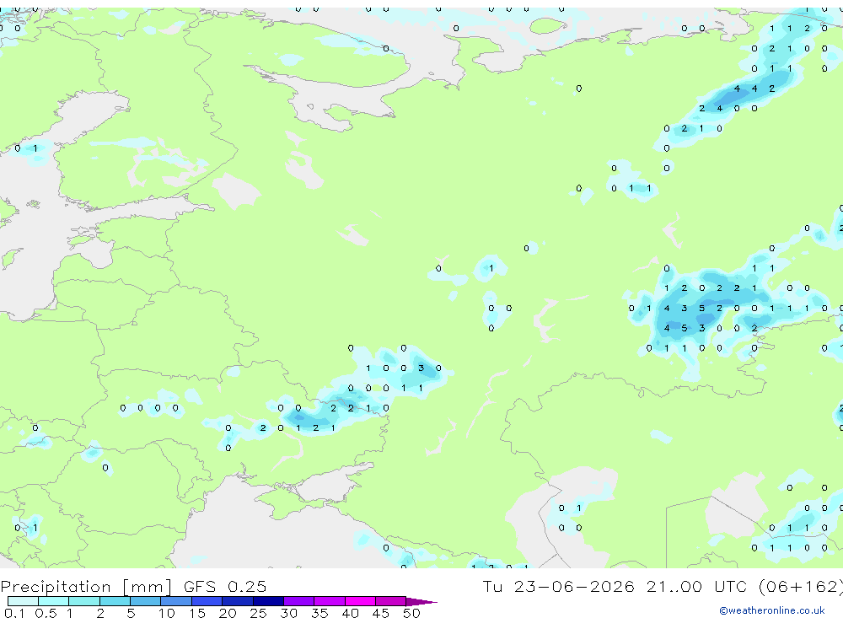Click the above-50 mm arrow tip of legend
The height and width of the screenshot is (618, 843).
click(421, 601)
